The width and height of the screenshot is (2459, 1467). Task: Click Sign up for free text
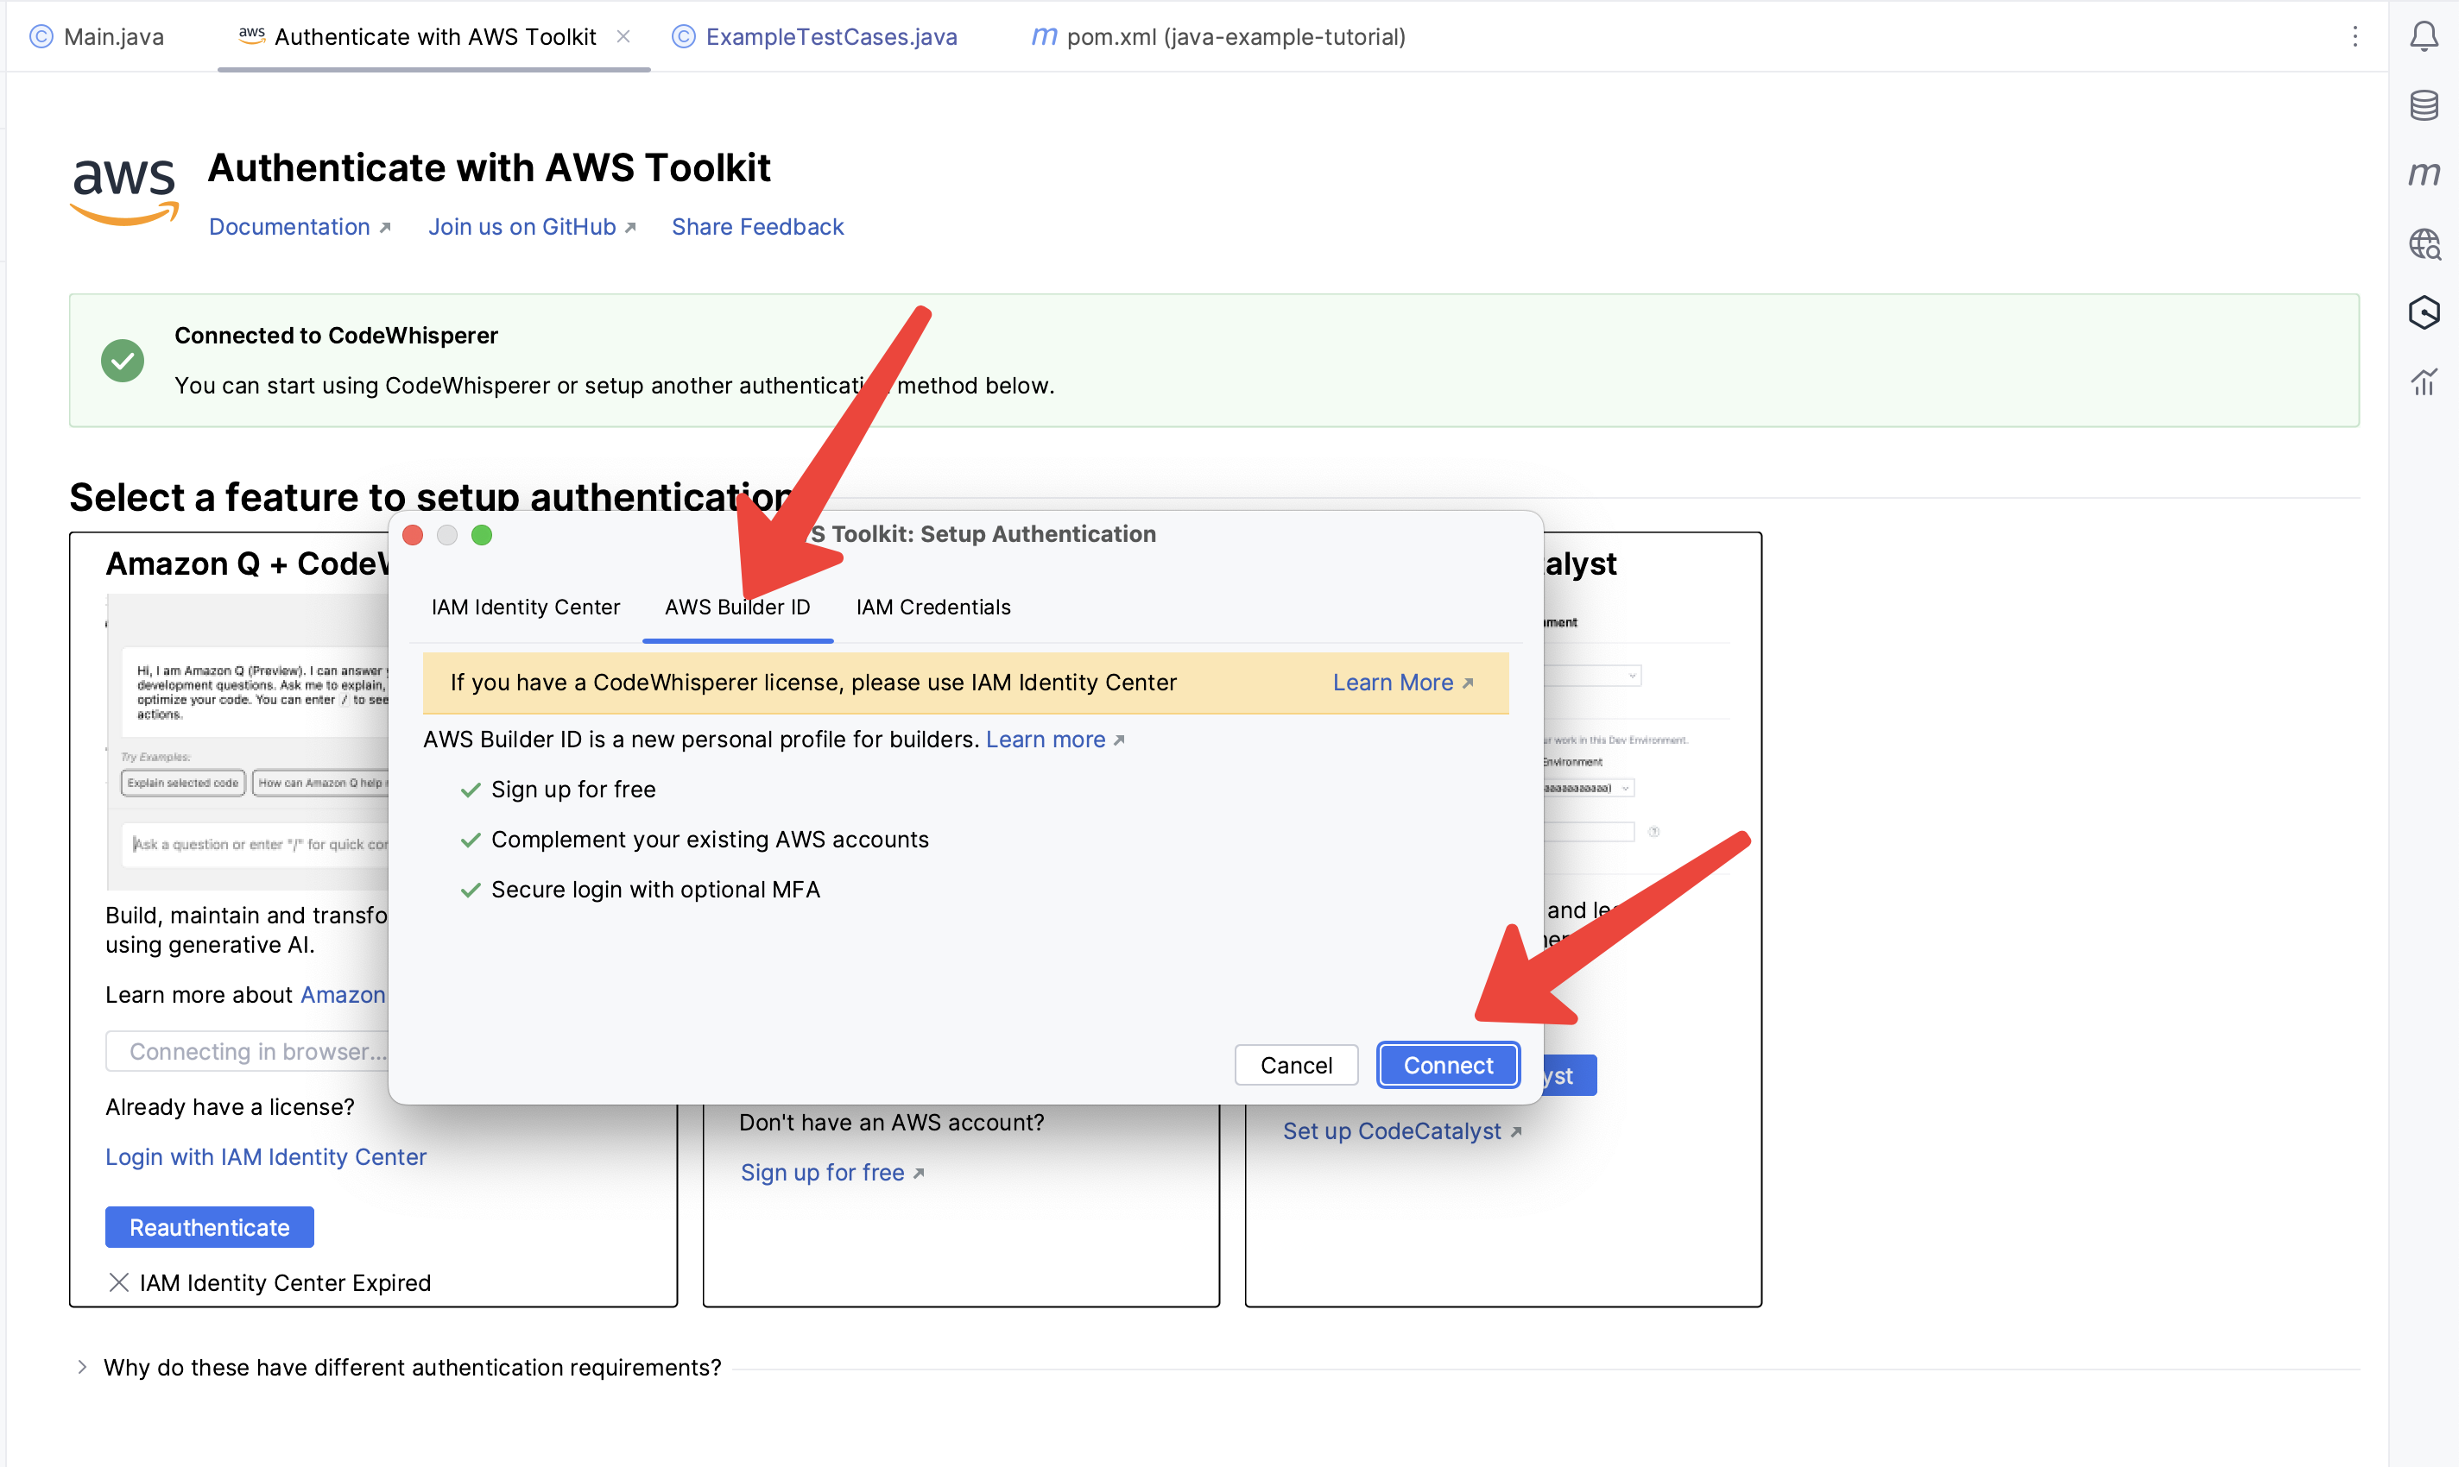coord(572,790)
